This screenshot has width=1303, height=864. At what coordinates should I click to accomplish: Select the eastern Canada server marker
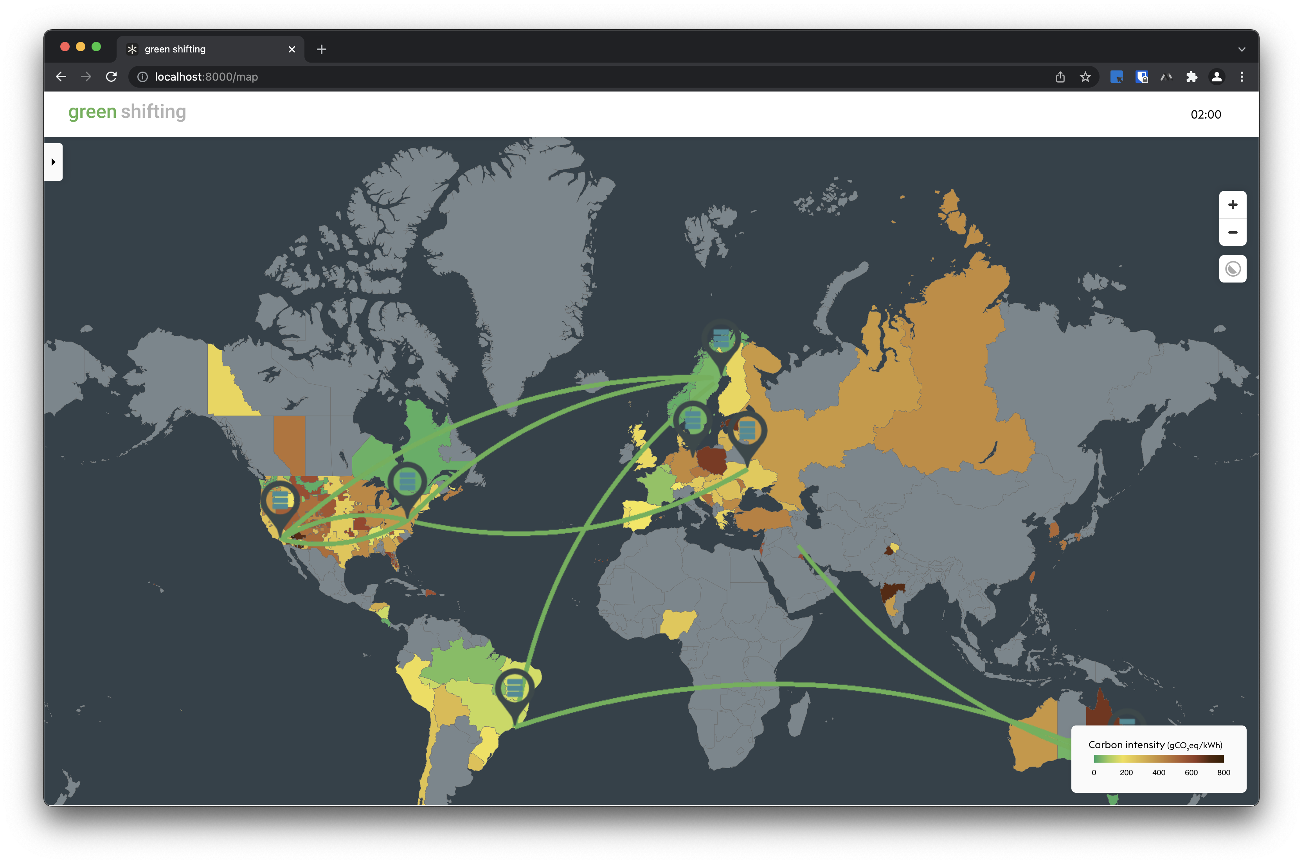(x=407, y=482)
